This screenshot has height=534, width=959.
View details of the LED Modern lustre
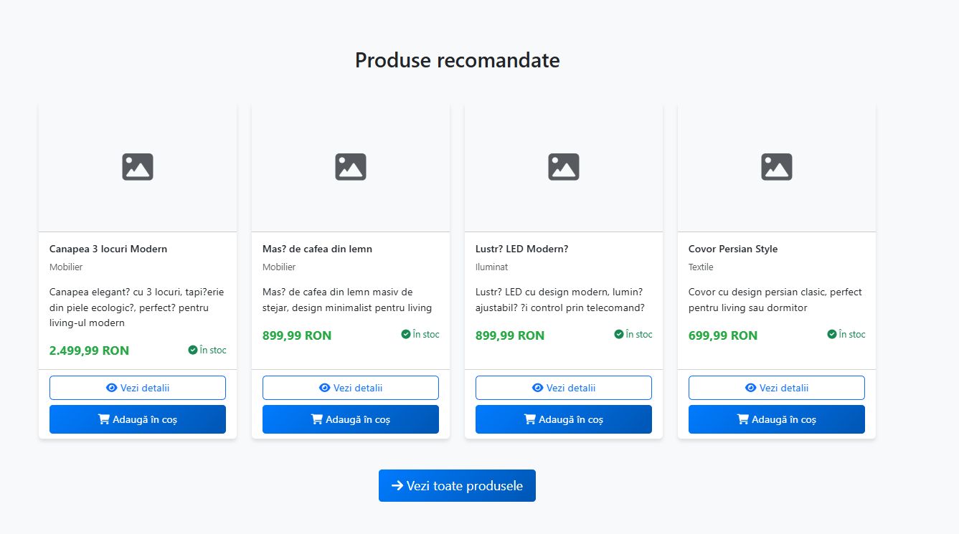pyautogui.click(x=564, y=388)
